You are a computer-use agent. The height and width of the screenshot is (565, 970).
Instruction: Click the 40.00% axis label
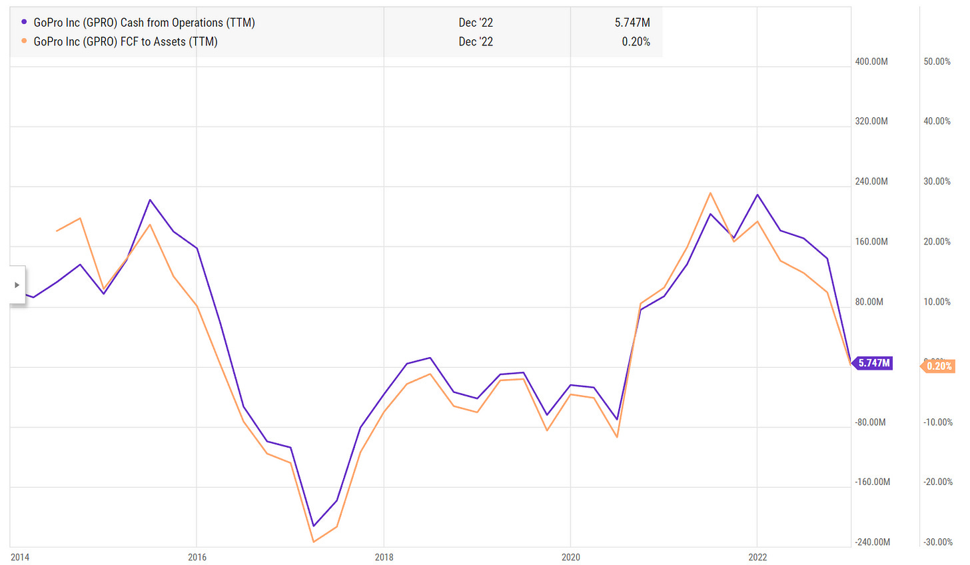[937, 121]
